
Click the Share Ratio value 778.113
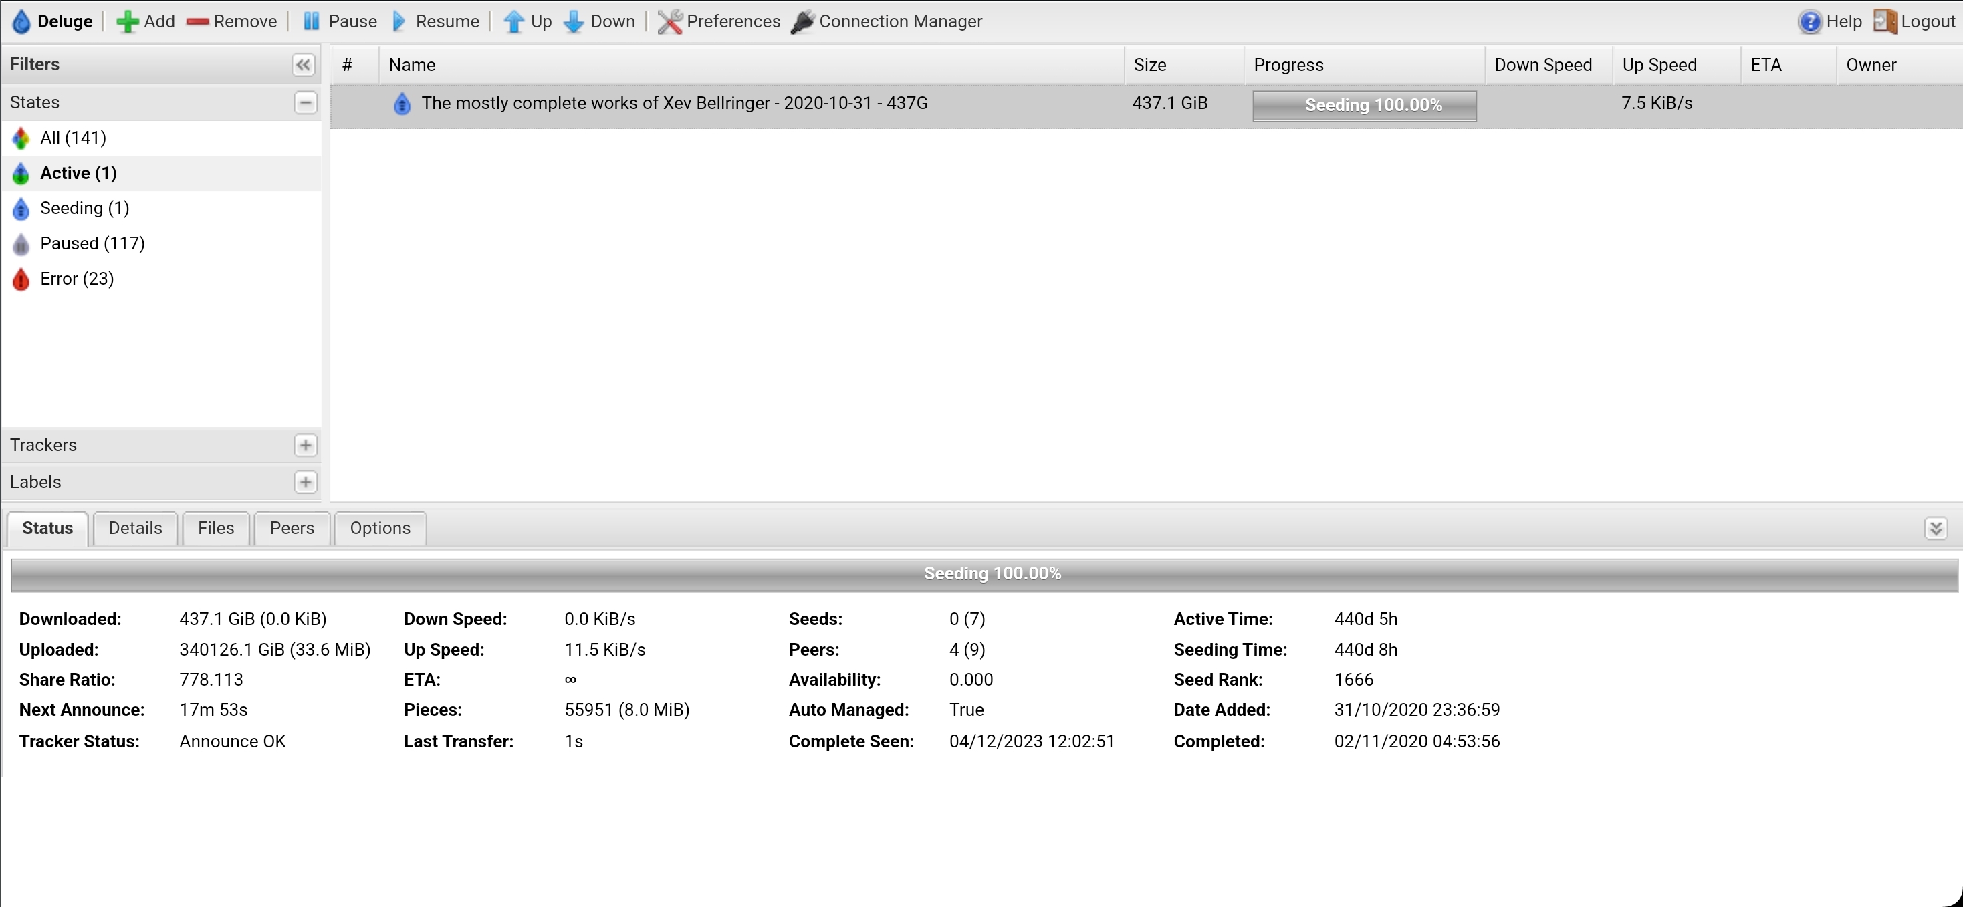[211, 679]
